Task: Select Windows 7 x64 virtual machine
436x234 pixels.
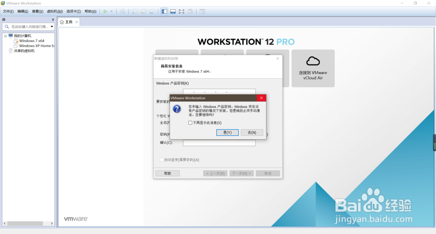Action: (x=31, y=41)
